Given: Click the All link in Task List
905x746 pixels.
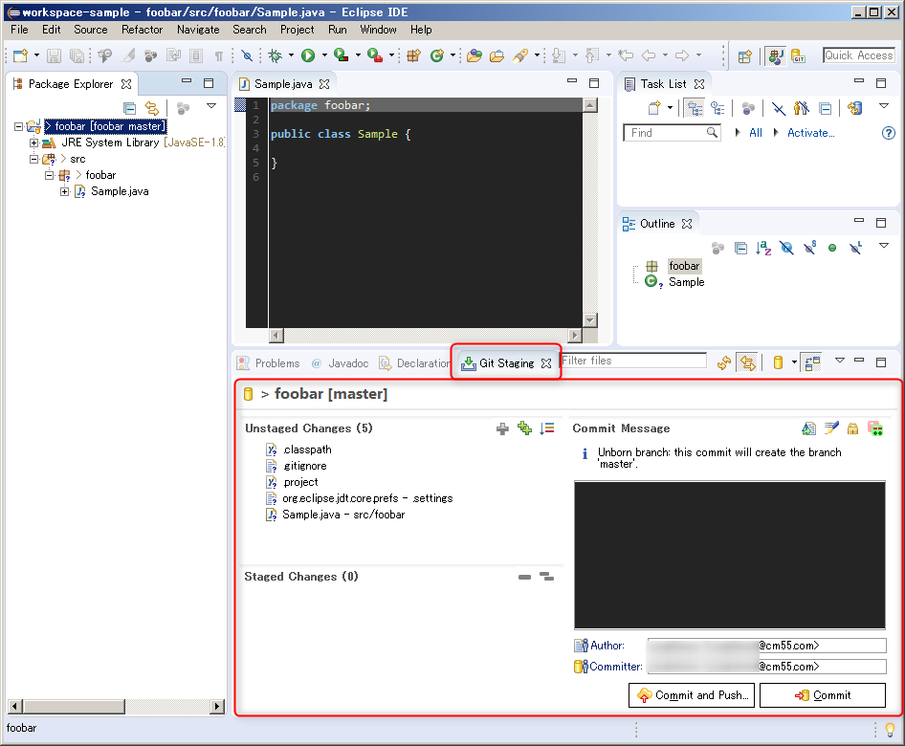Looking at the screenshot, I should click(756, 133).
